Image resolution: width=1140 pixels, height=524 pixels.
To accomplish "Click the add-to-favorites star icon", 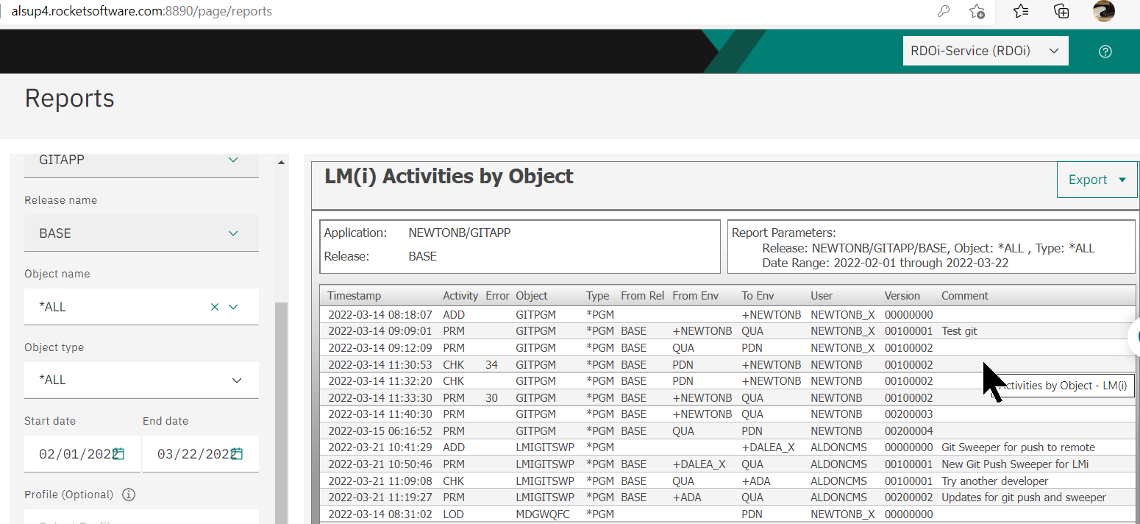I will pos(978,11).
